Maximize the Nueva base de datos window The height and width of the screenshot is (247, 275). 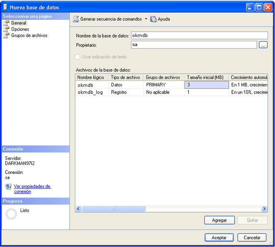tap(259, 7)
